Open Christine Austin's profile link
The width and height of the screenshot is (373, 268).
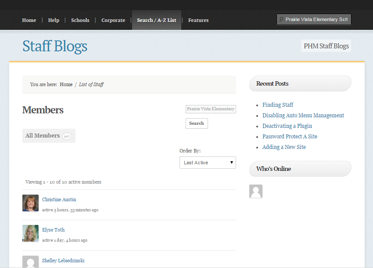click(x=59, y=199)
